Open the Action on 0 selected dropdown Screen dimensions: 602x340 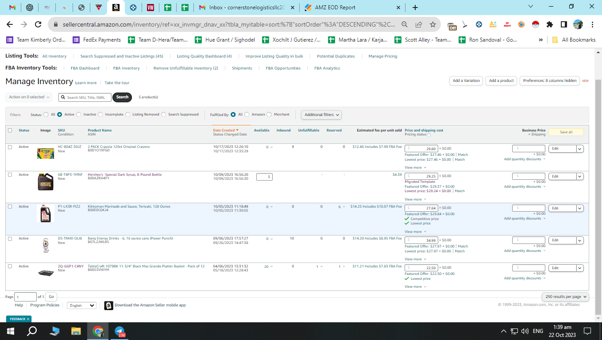(29, 97)
